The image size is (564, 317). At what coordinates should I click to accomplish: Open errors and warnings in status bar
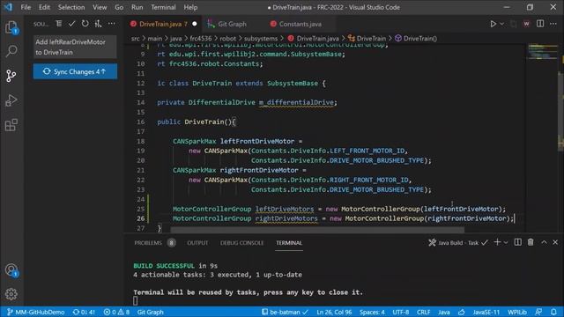(116, 312)
